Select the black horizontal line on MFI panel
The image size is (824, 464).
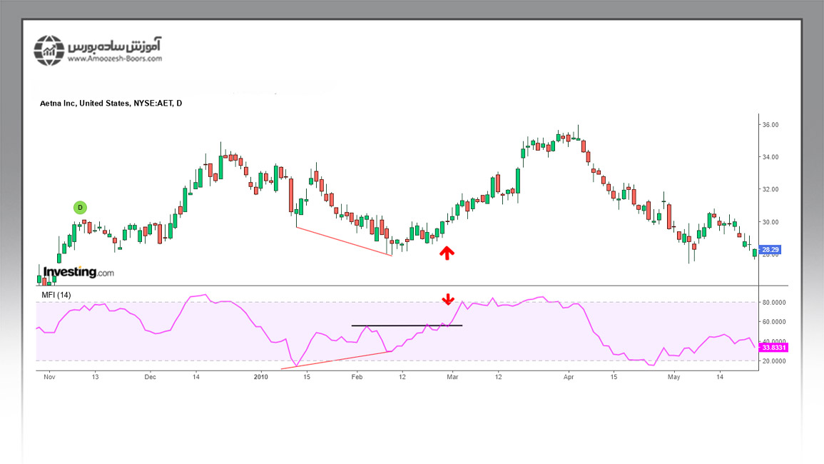click(x=407, y=326)
